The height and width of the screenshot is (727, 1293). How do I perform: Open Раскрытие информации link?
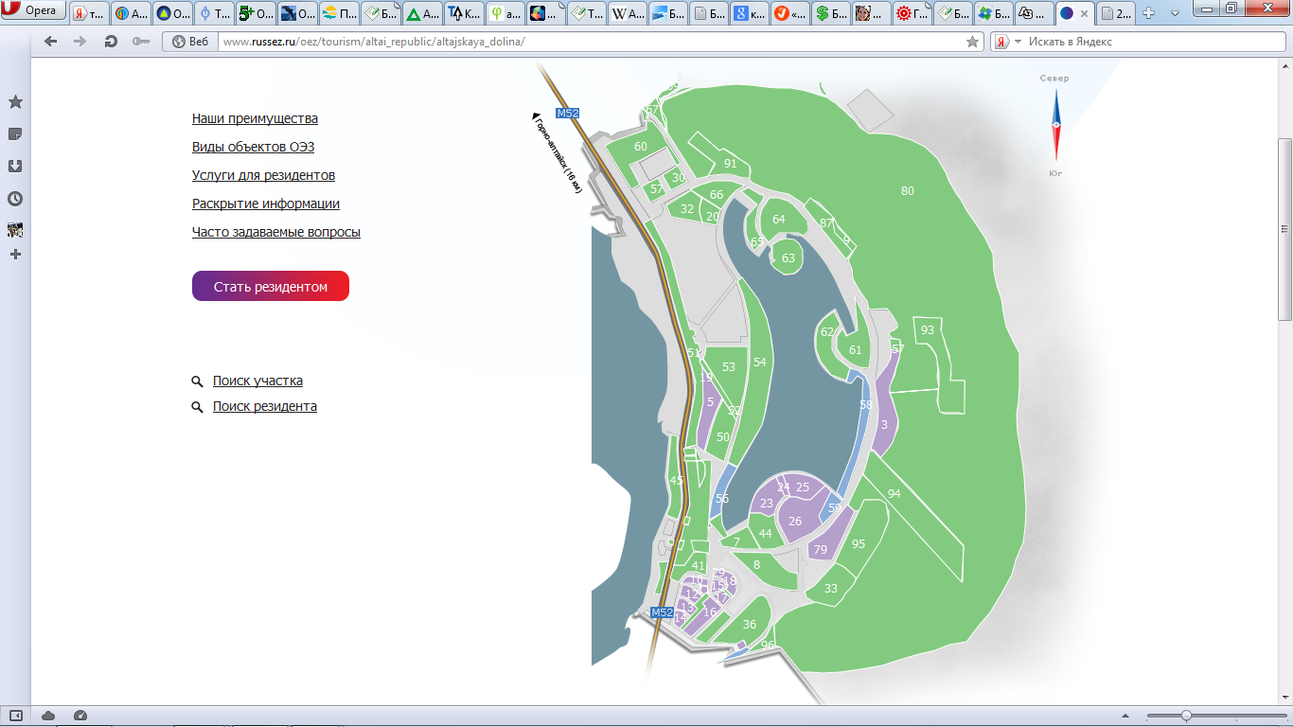click(x=266, y=204)
